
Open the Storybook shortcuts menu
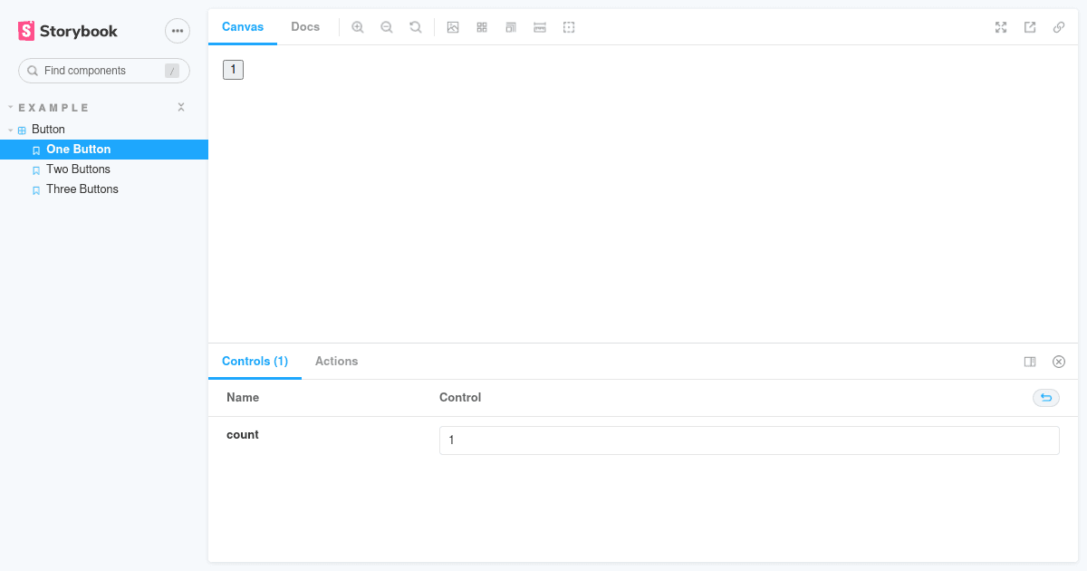coord(178,30)
